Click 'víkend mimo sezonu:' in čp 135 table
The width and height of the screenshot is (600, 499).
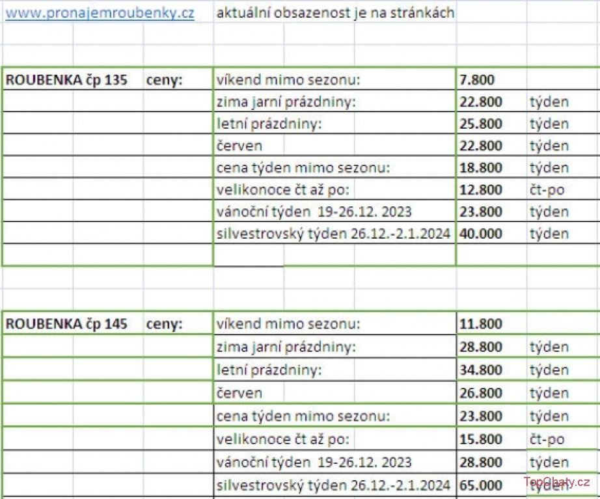(288, 79)
